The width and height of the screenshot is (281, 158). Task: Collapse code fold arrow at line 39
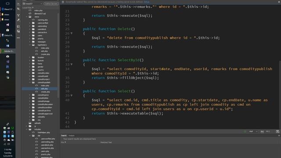point(72,96)
